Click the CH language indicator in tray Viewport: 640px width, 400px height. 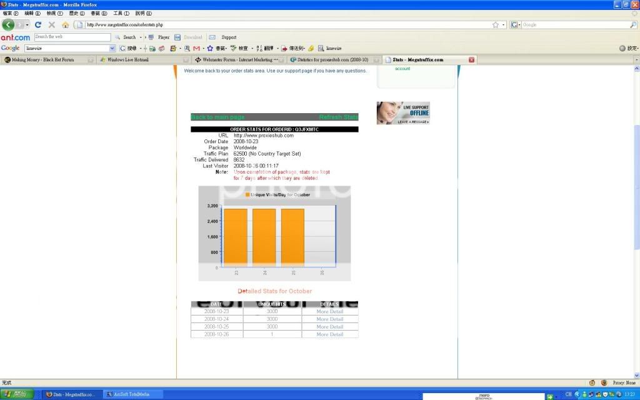click(568, 394)
